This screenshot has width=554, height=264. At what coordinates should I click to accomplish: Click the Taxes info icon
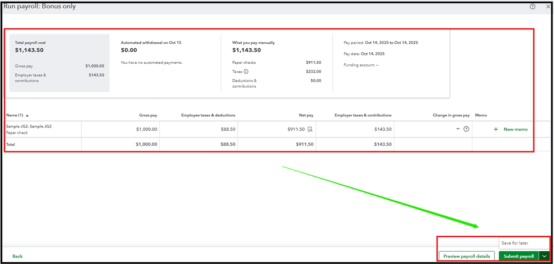click(x=246, y=72)
